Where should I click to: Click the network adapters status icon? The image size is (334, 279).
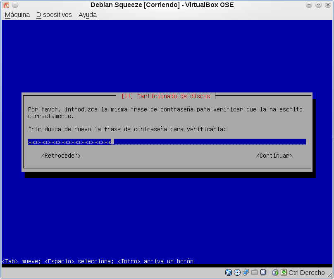[246, 272]
